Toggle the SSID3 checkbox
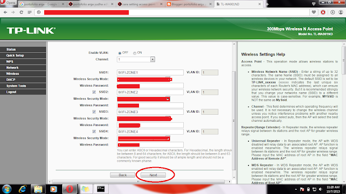The height and width of the screenshot is (194, 346). tap(94, 112)
